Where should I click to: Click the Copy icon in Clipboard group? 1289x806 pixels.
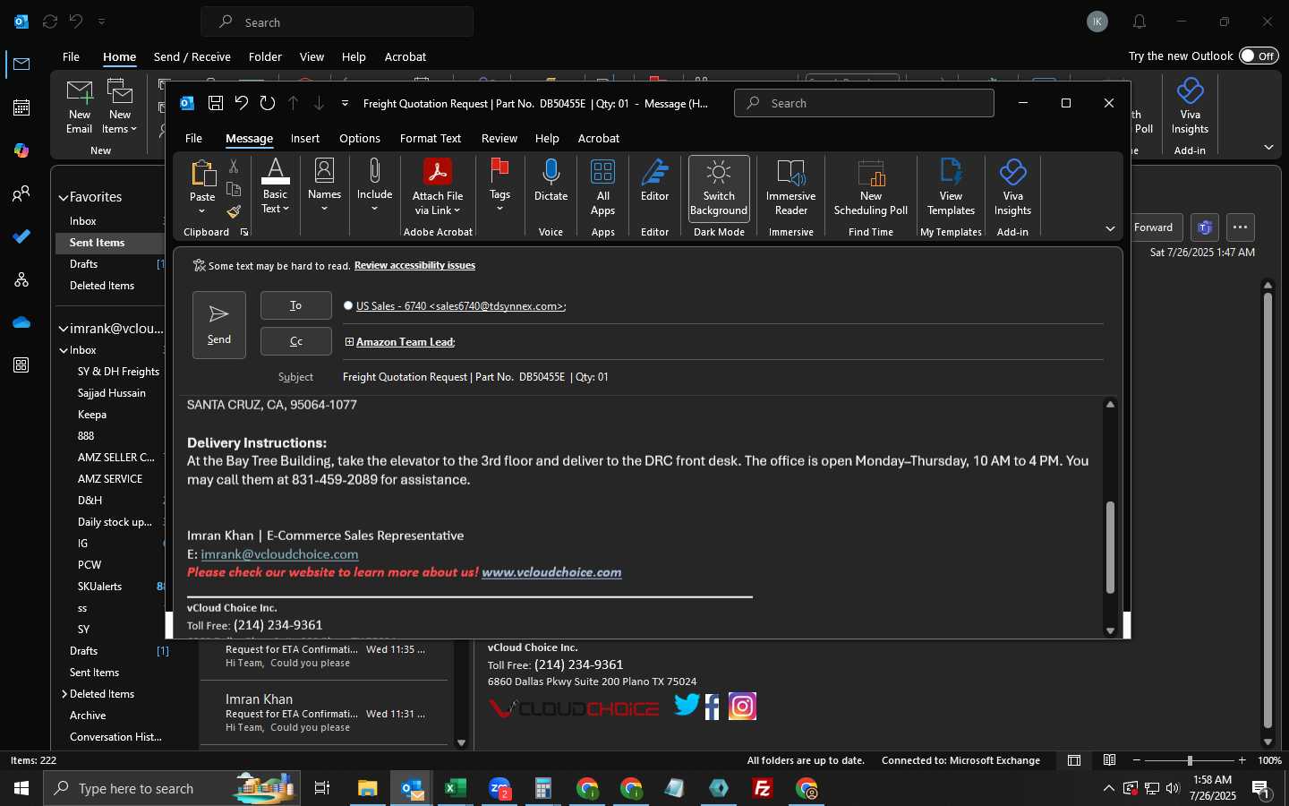234,189
